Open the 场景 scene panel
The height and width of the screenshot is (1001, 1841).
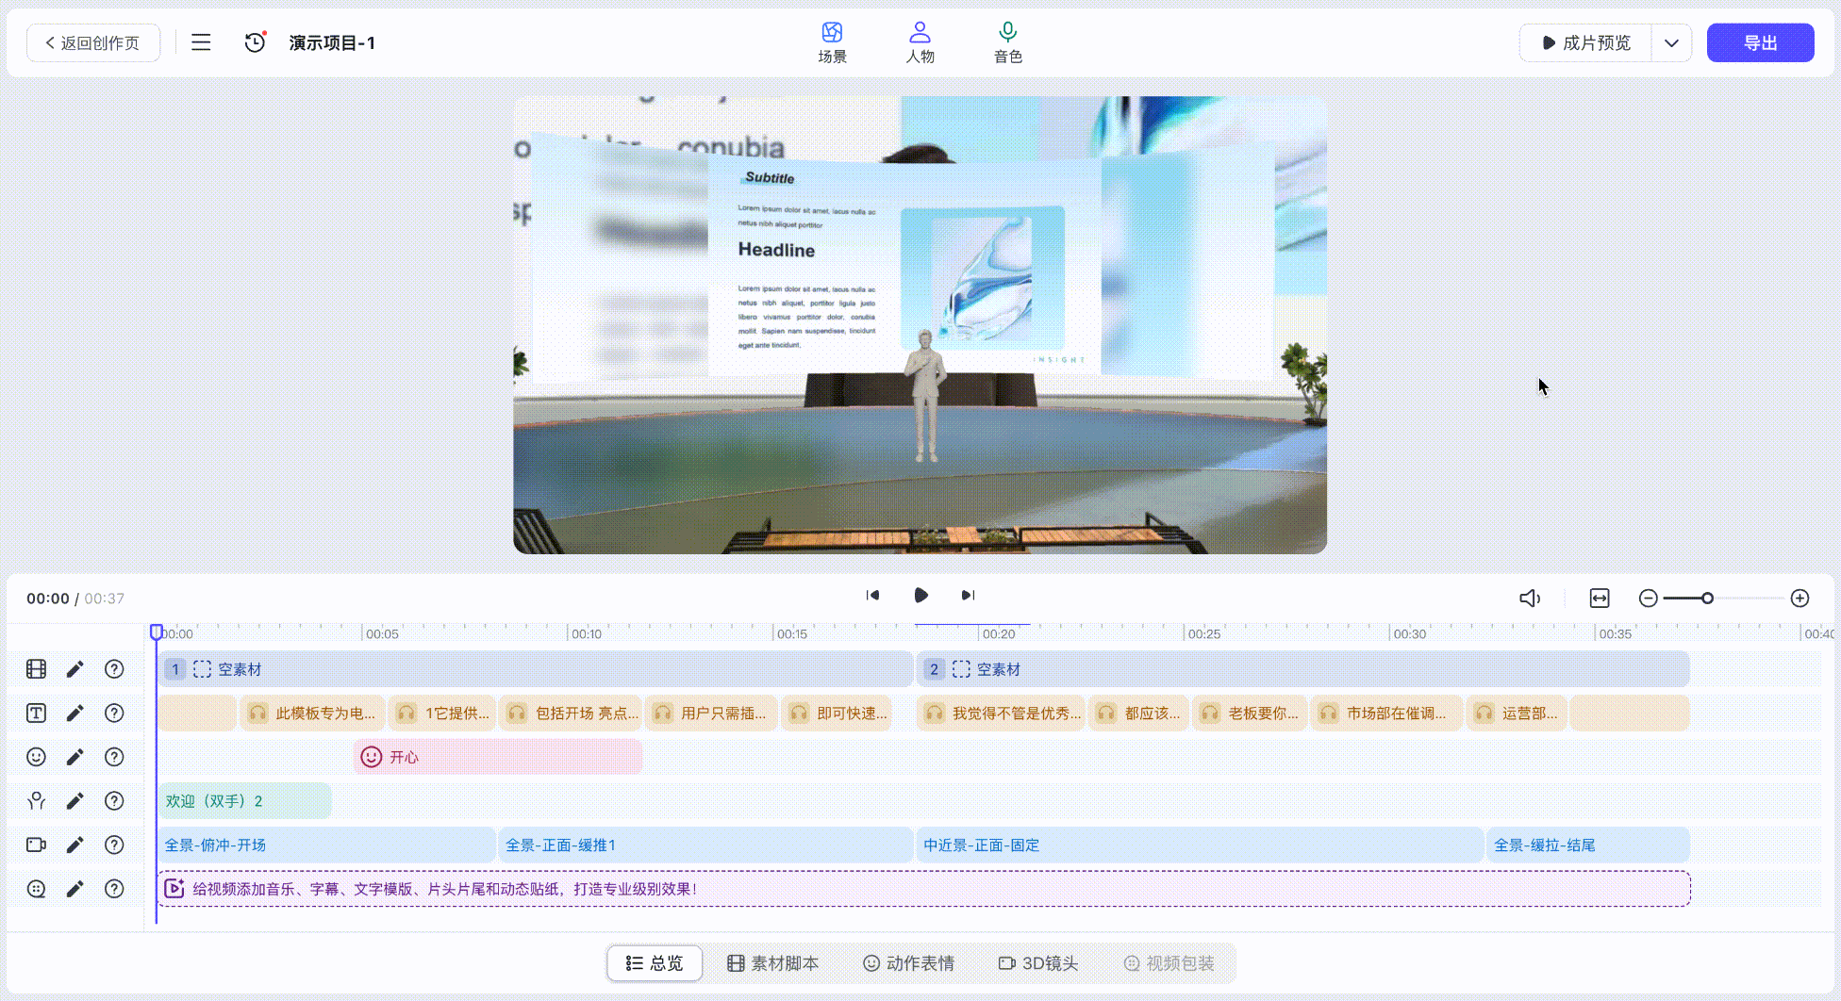832,43
